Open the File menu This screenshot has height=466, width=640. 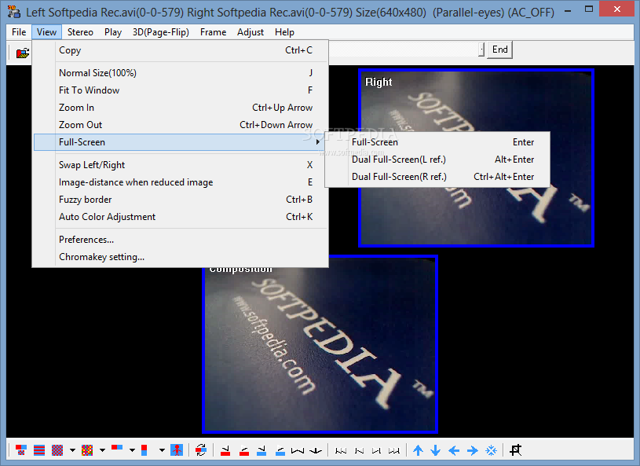tap(19, 32)
